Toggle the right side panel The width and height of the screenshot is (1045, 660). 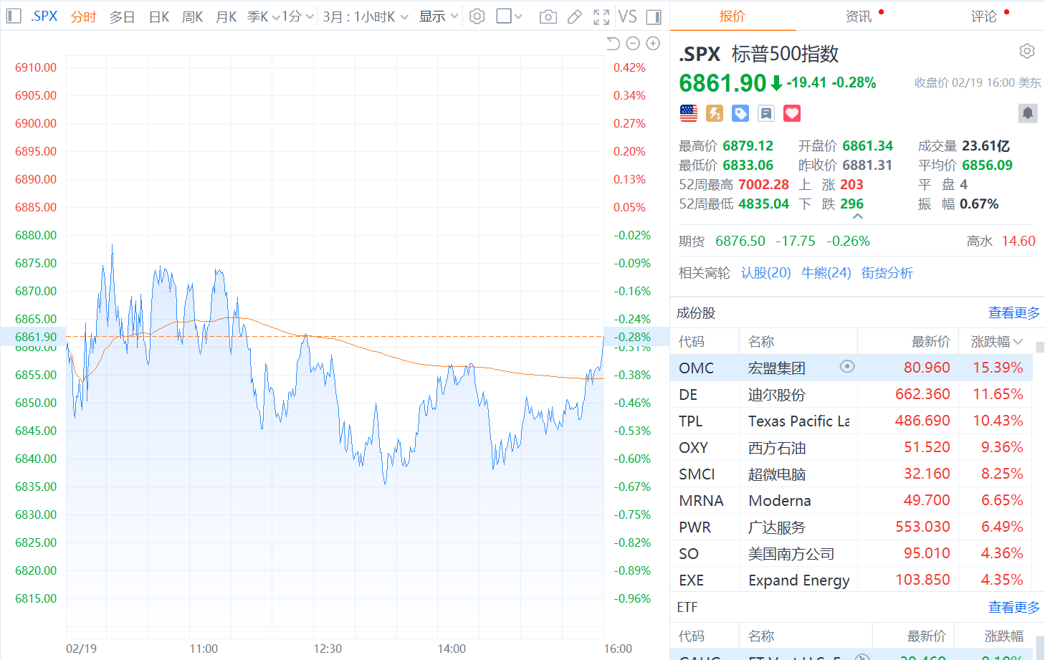[654, 16]
